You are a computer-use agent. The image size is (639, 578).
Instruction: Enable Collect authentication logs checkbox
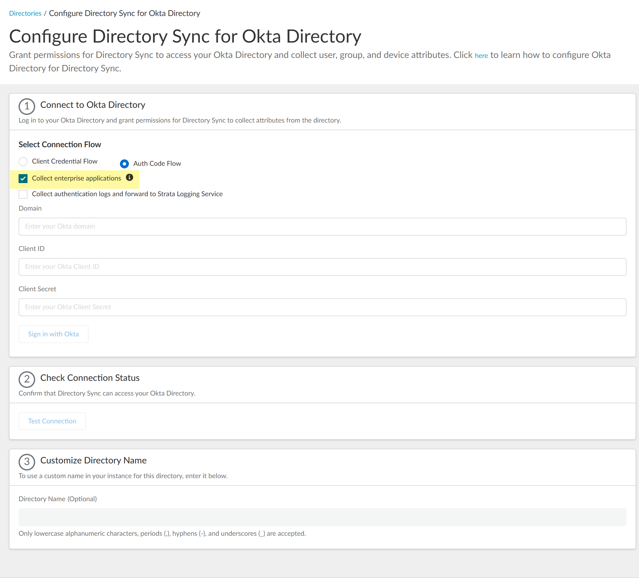[x=23, y=194]
